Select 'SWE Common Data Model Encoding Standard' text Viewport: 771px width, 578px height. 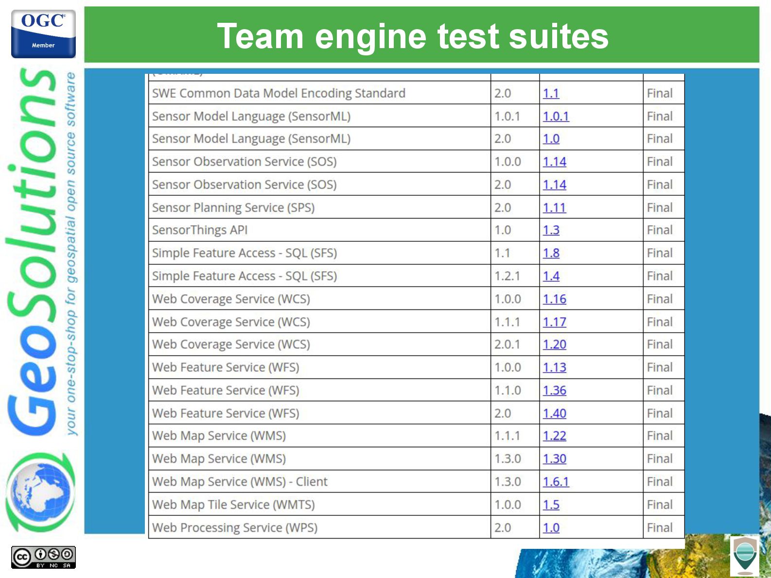pos(279,93)
